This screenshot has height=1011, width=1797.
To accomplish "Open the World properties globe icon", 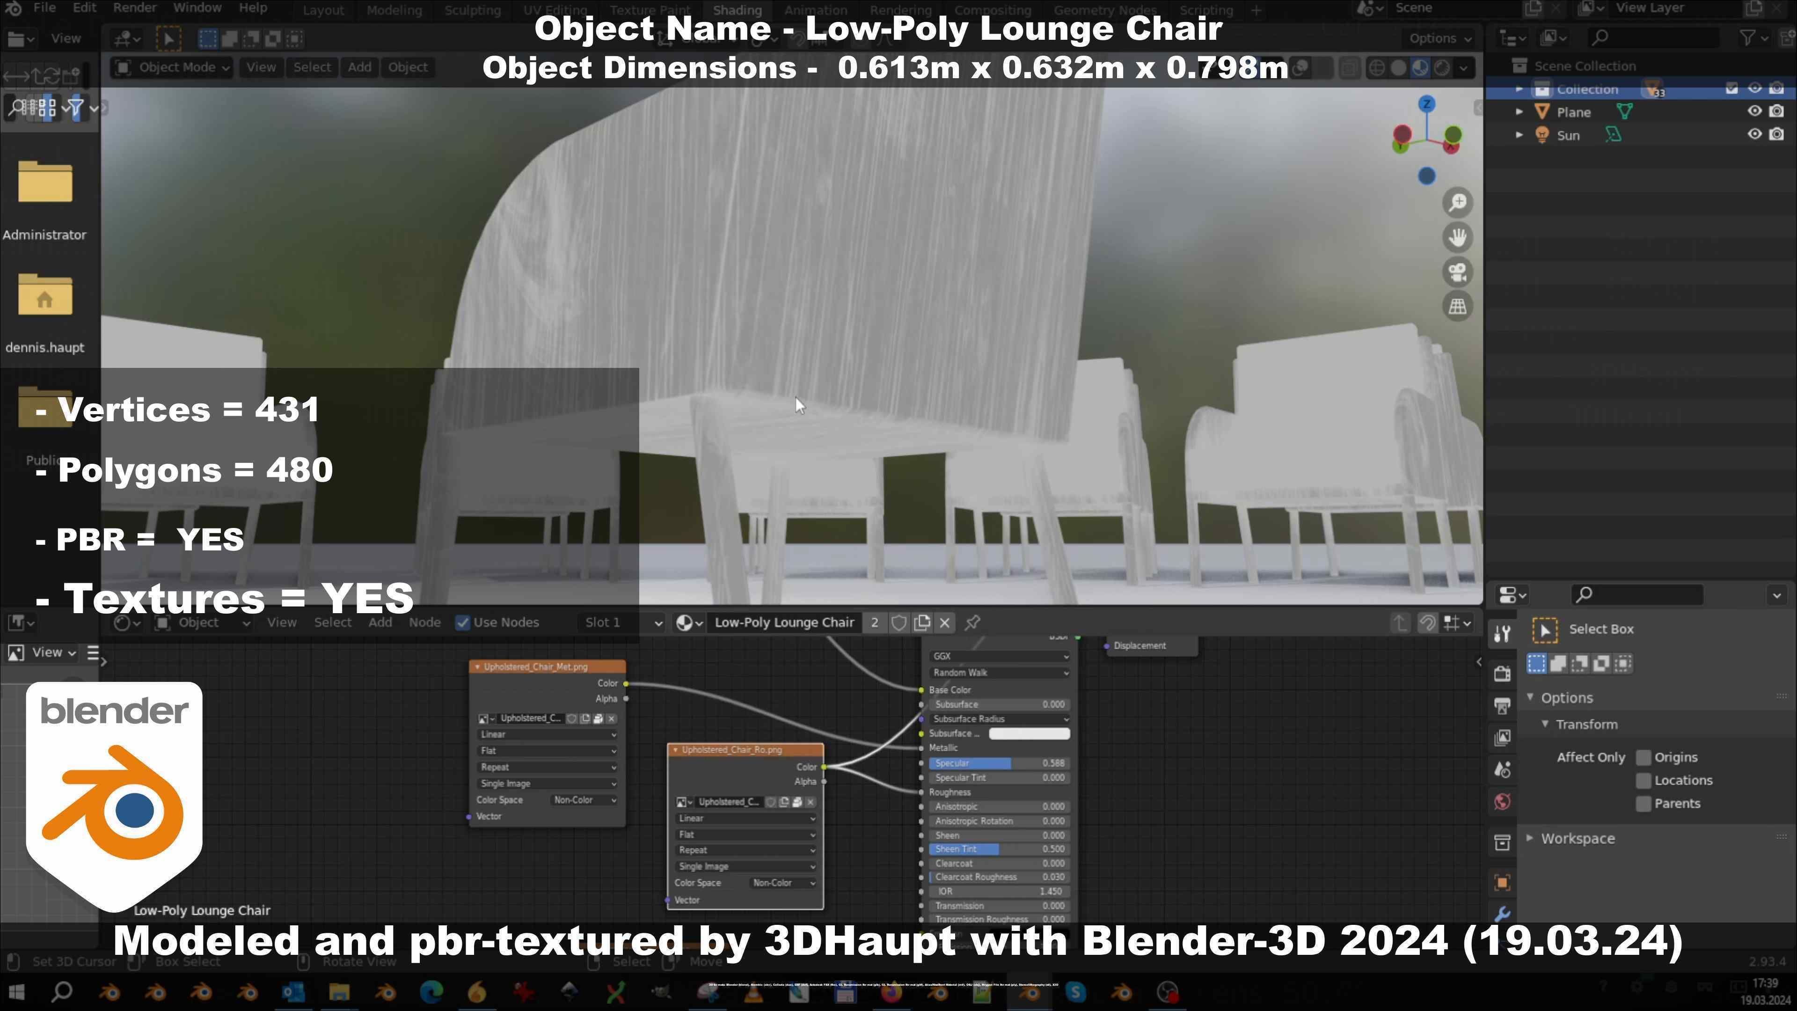I will click(x=1503, y=802).
